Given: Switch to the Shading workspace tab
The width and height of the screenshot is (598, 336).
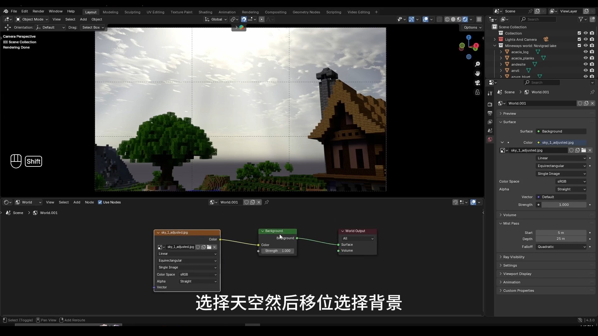Looking at the screenshot, I should [x=205, y=12].
